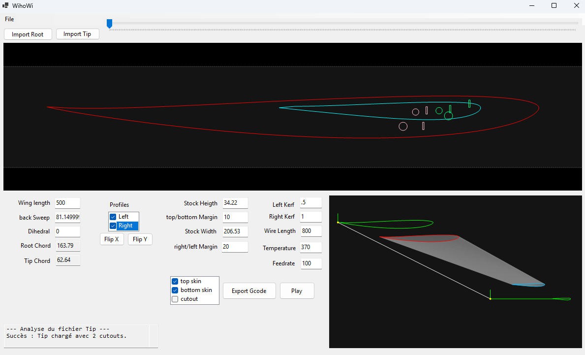Click the blue slider thumb at top

pos(110,23)
